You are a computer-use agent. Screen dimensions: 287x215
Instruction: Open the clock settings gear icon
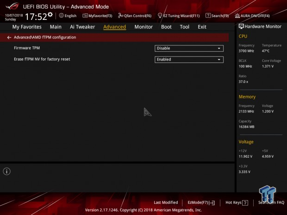[x=50, y=14]
